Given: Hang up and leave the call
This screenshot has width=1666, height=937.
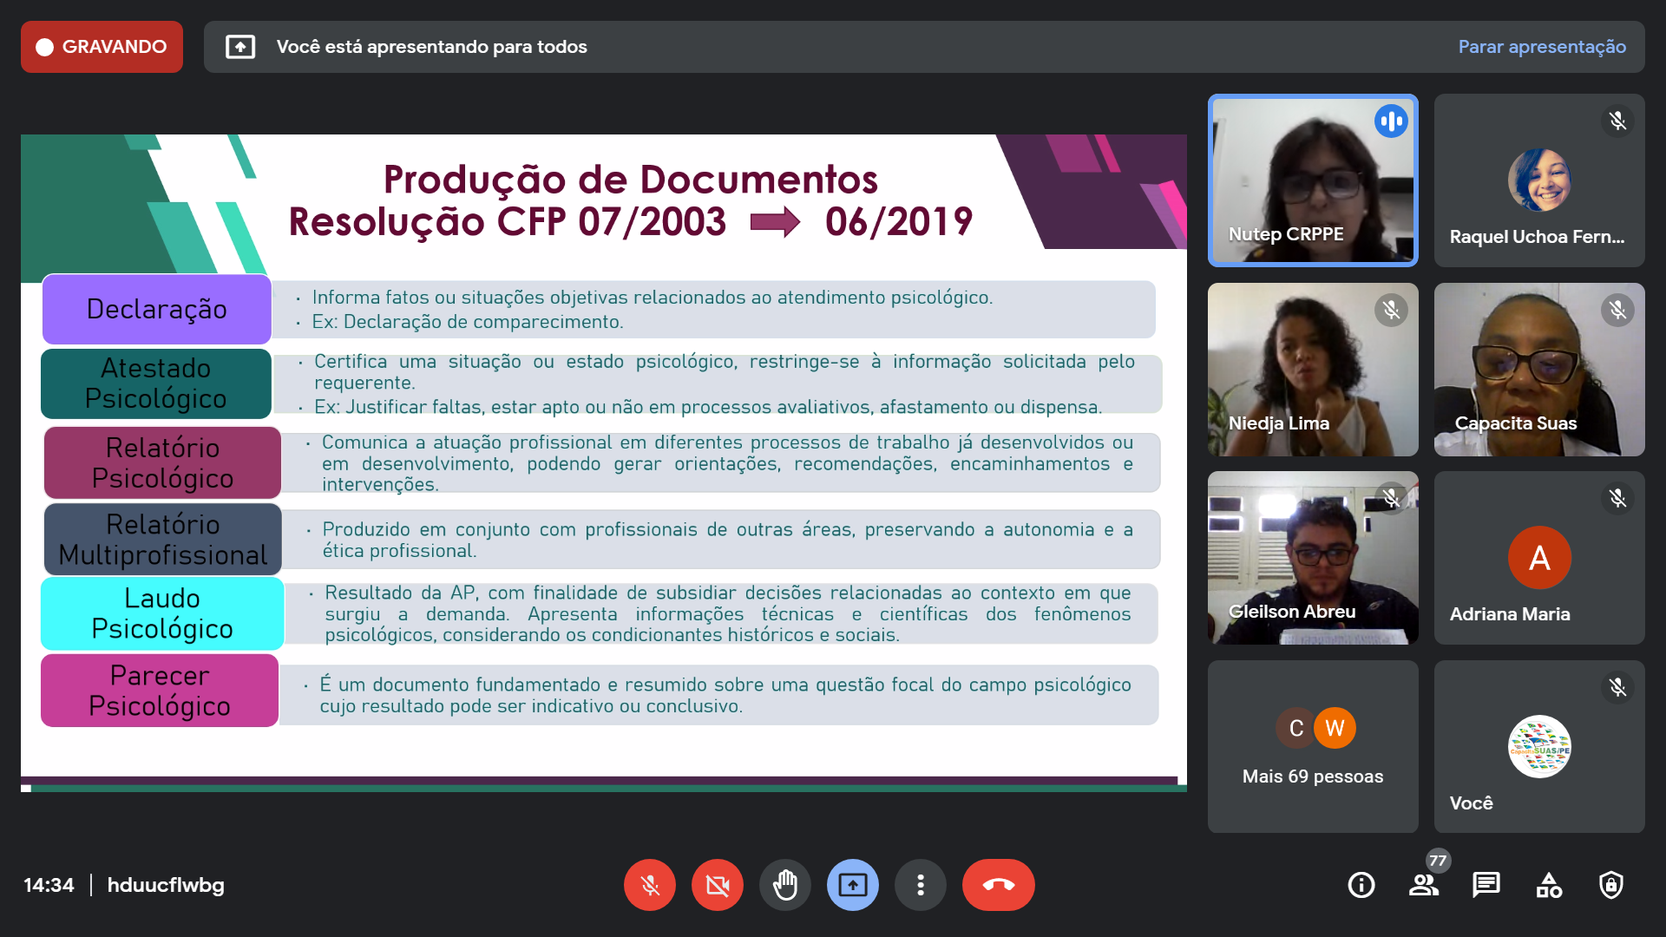Looking at the screenshot, I should (x=998, y=885).
